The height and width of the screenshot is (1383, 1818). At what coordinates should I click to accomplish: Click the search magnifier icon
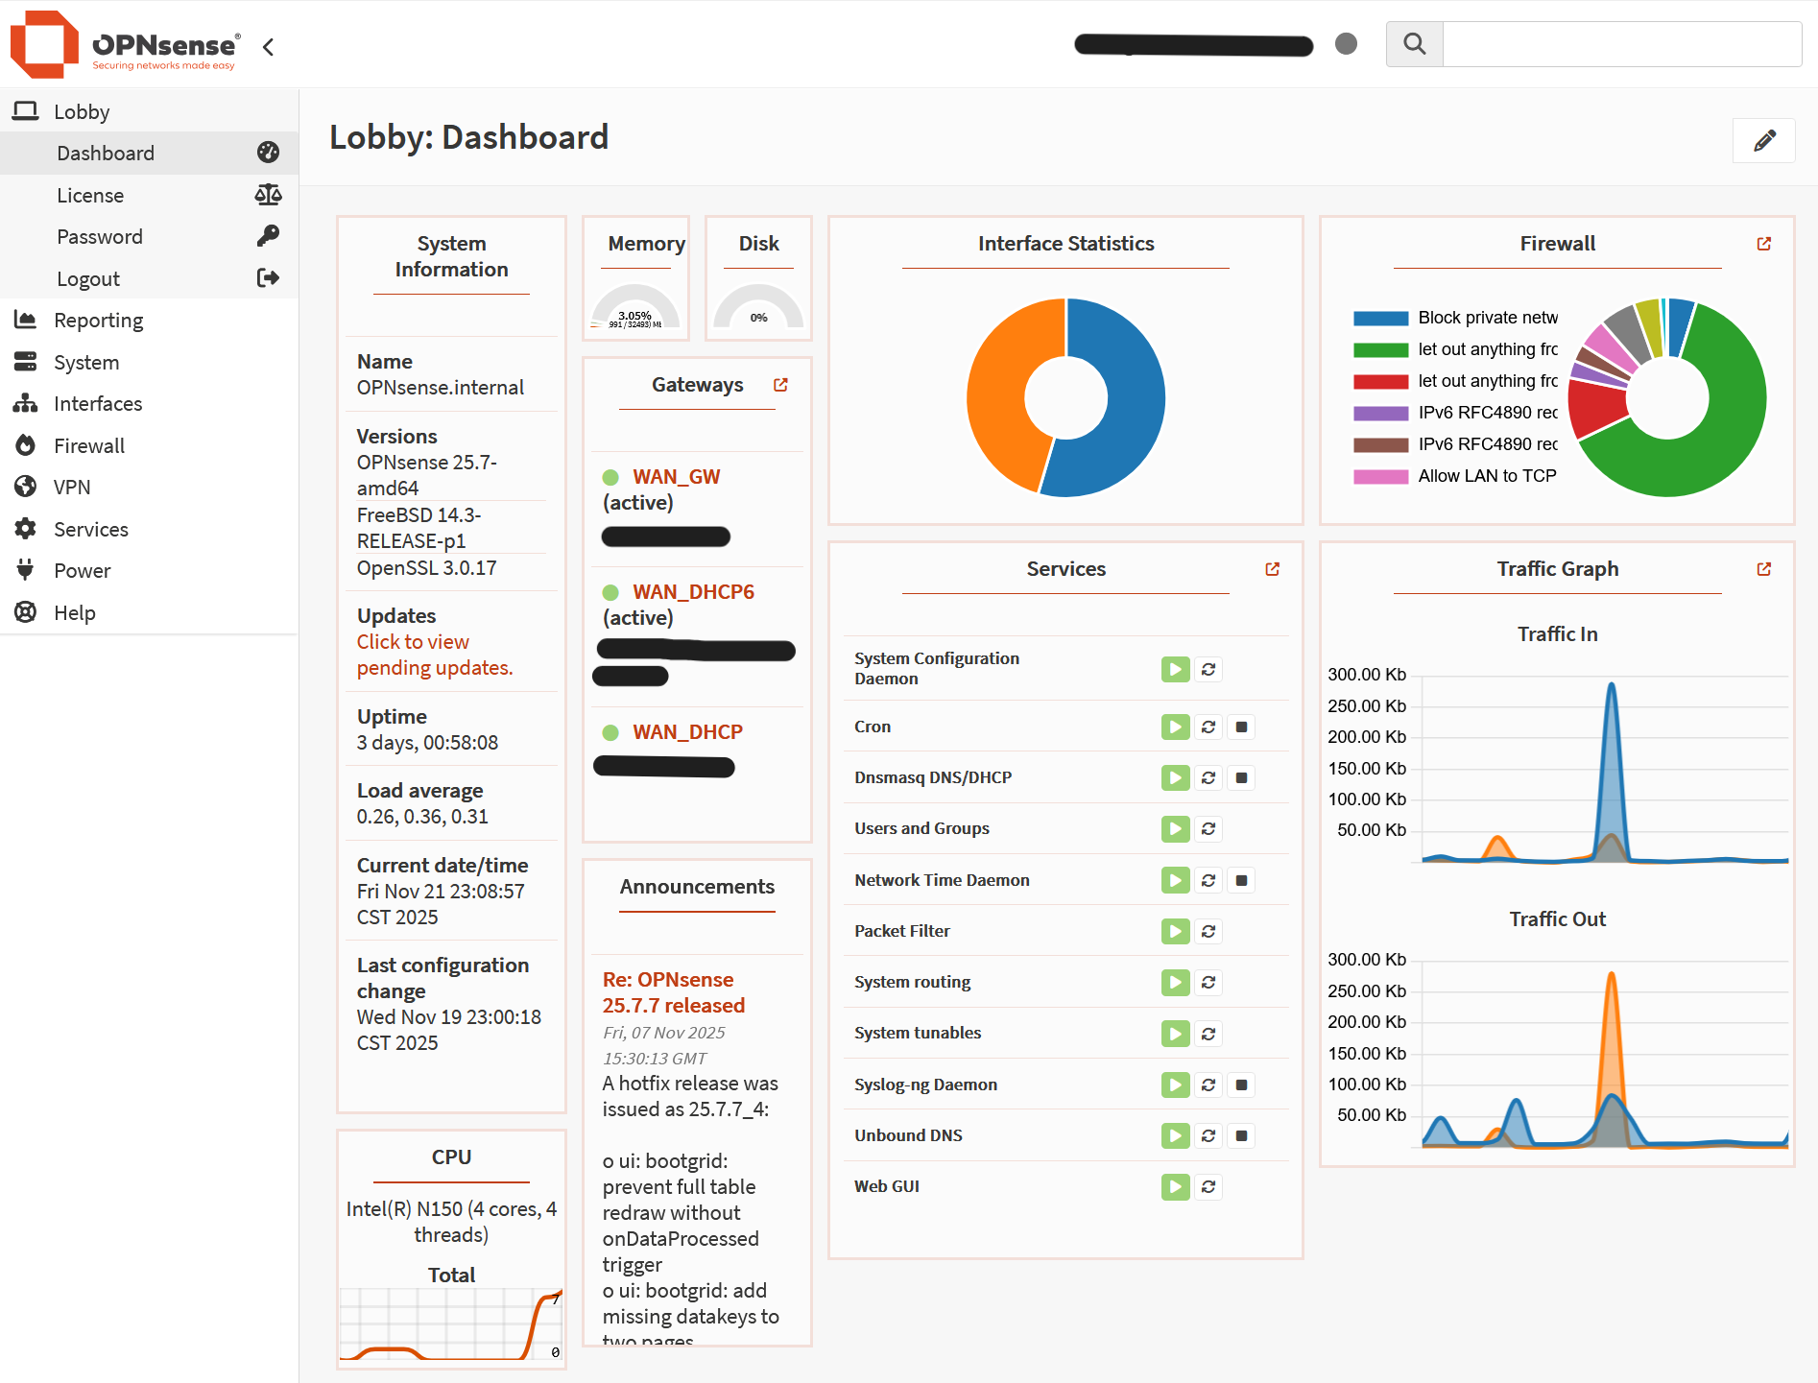point(1414,44)
